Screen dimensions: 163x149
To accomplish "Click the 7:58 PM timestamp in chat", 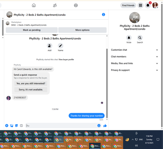I will click(55, 109).
